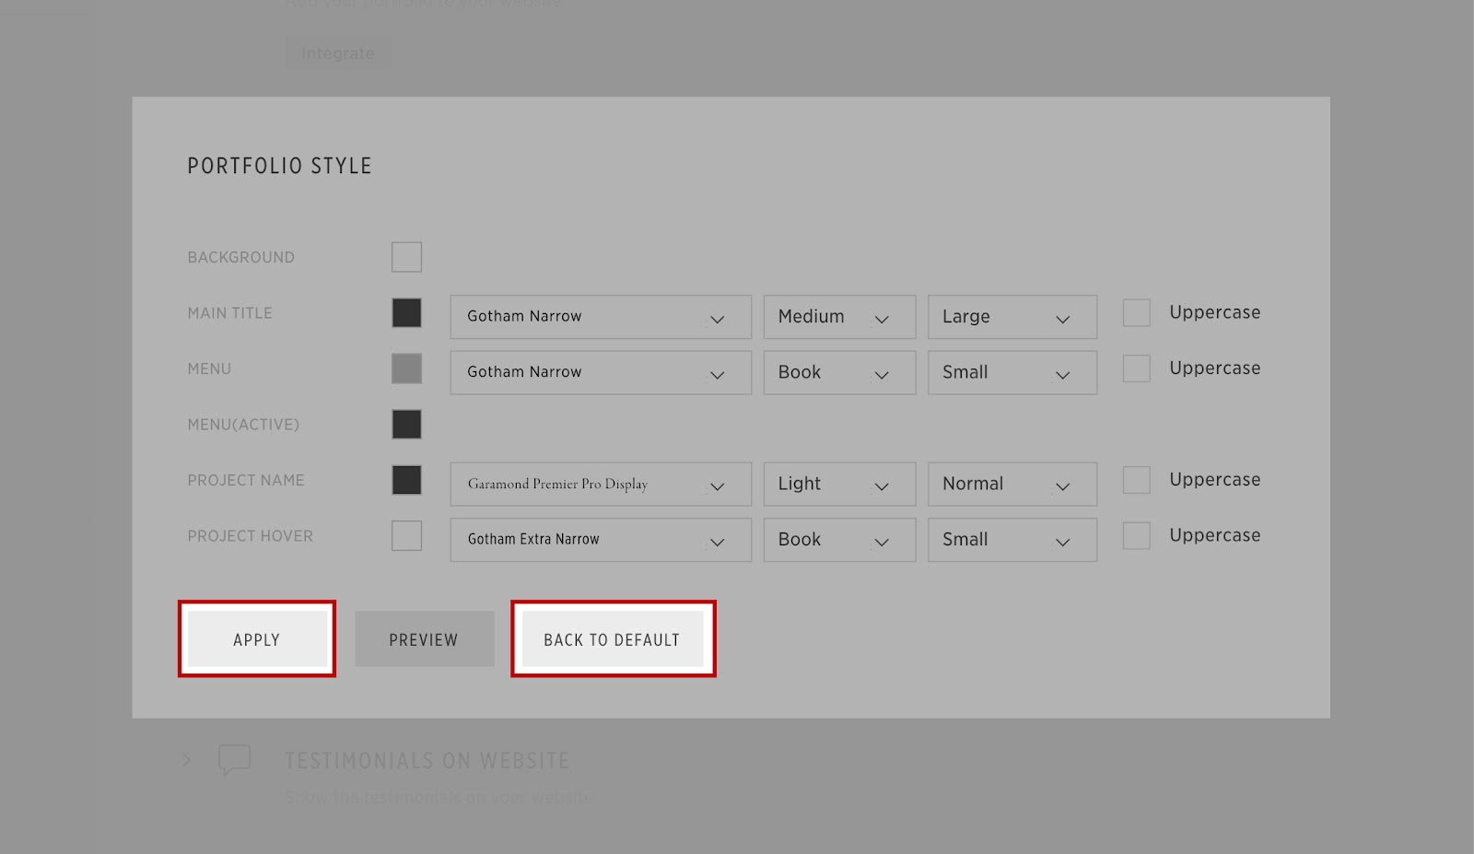Viewport: 1474px width, 854px height.
Task: Click the Project Name label
Action: (246, 480)
